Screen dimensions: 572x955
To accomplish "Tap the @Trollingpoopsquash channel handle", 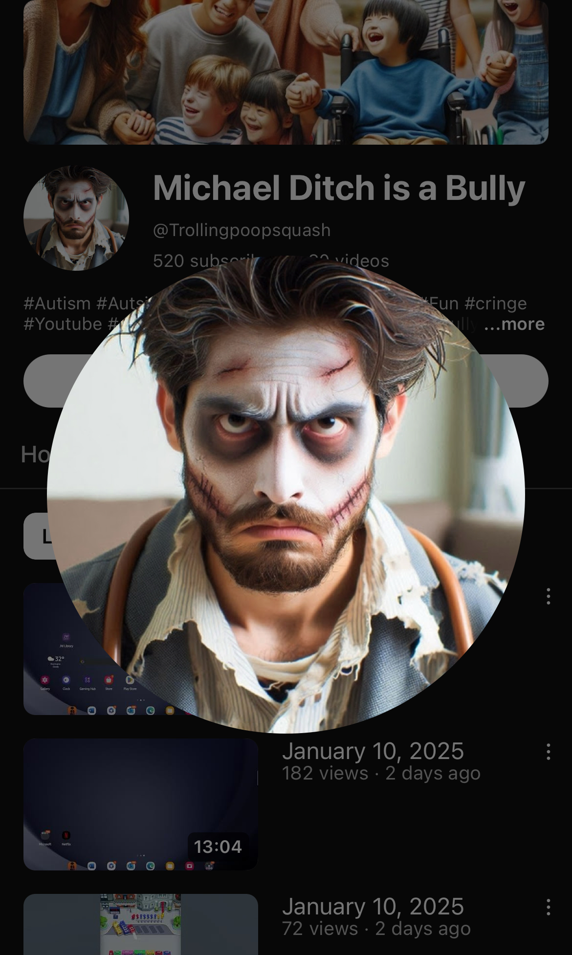I will point(242,230).
